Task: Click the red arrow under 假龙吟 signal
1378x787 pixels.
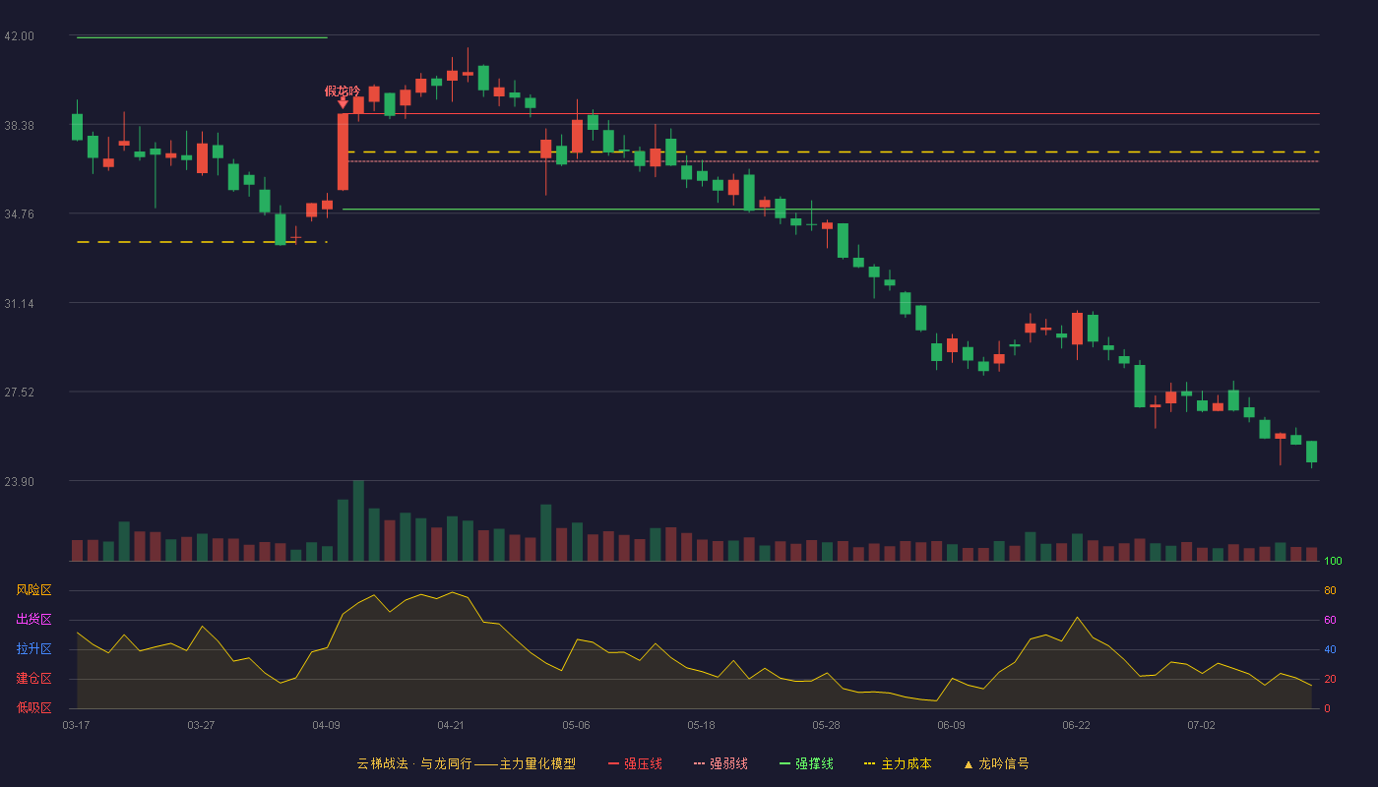Action: click(343, 102)
